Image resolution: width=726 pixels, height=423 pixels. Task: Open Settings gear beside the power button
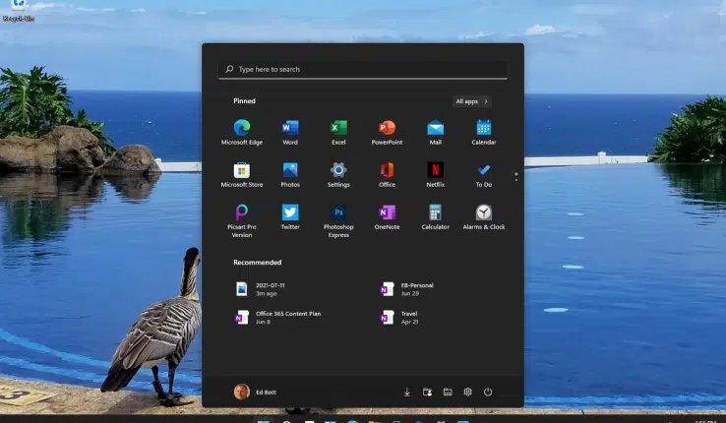[467, 392]
